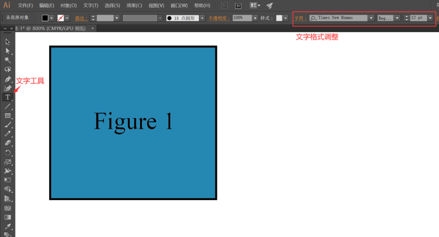Image resolution: width=439 pixels, height=237 pixels.
Task: Select the Pencil tool
Action: (8, 134)
